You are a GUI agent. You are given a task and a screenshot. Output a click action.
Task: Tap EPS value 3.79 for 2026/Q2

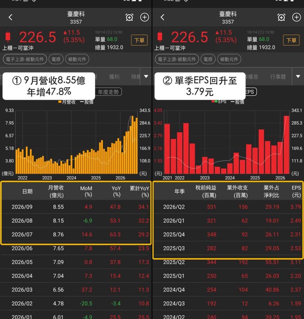(x=296, y=207)
